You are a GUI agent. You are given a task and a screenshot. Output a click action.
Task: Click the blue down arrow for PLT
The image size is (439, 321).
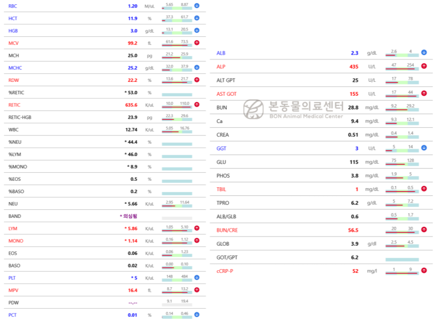[196, 278]
